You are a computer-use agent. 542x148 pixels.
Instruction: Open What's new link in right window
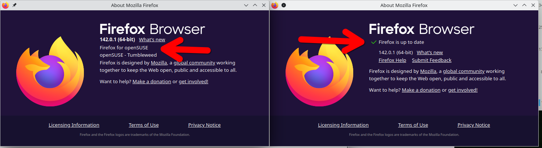pyautogui.click(x=430, y=52)
